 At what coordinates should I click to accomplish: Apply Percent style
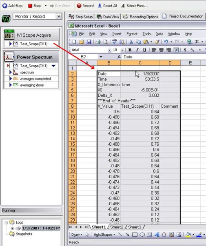pyautogui.click(x=193, y=50)
